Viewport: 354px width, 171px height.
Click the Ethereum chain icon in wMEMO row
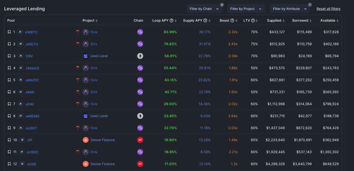pyautogui.click(x=140, y=116)
